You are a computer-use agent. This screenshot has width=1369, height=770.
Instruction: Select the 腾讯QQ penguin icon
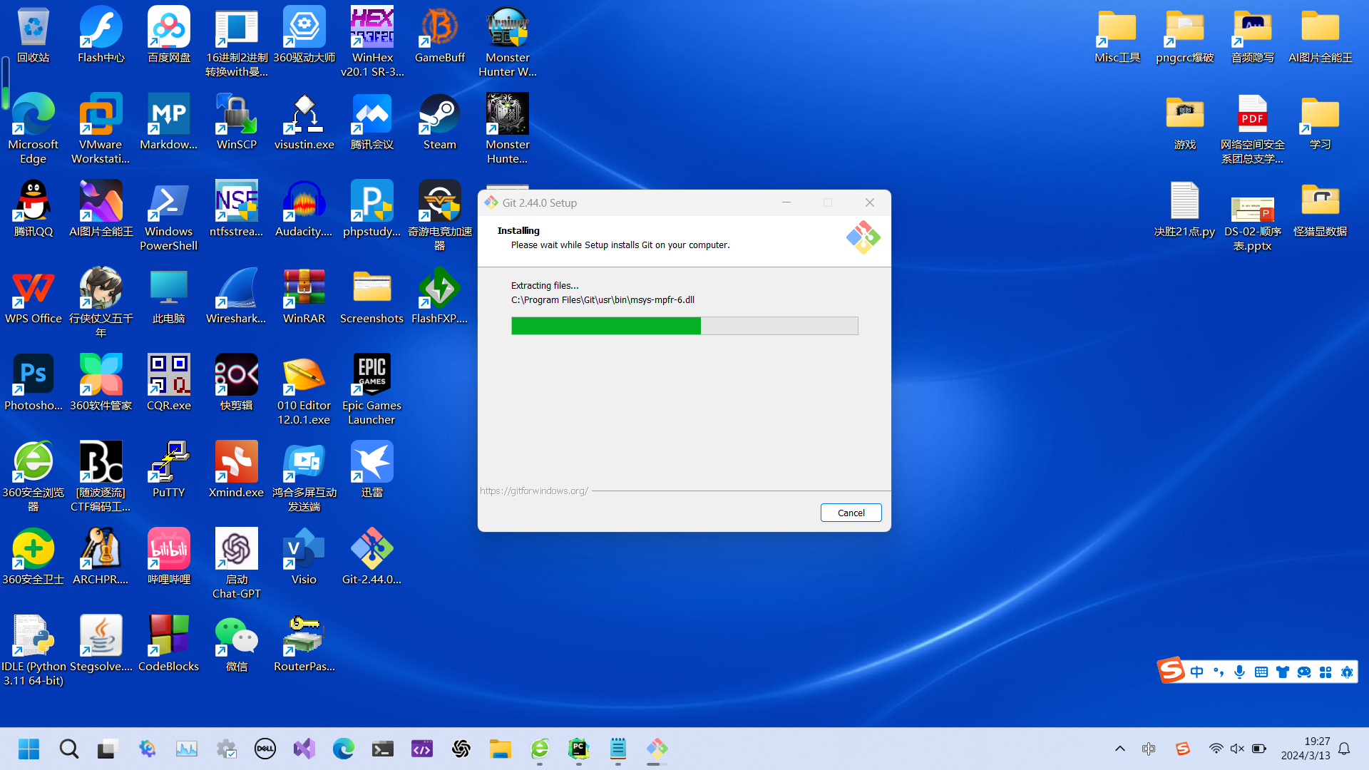click(33, 210)
